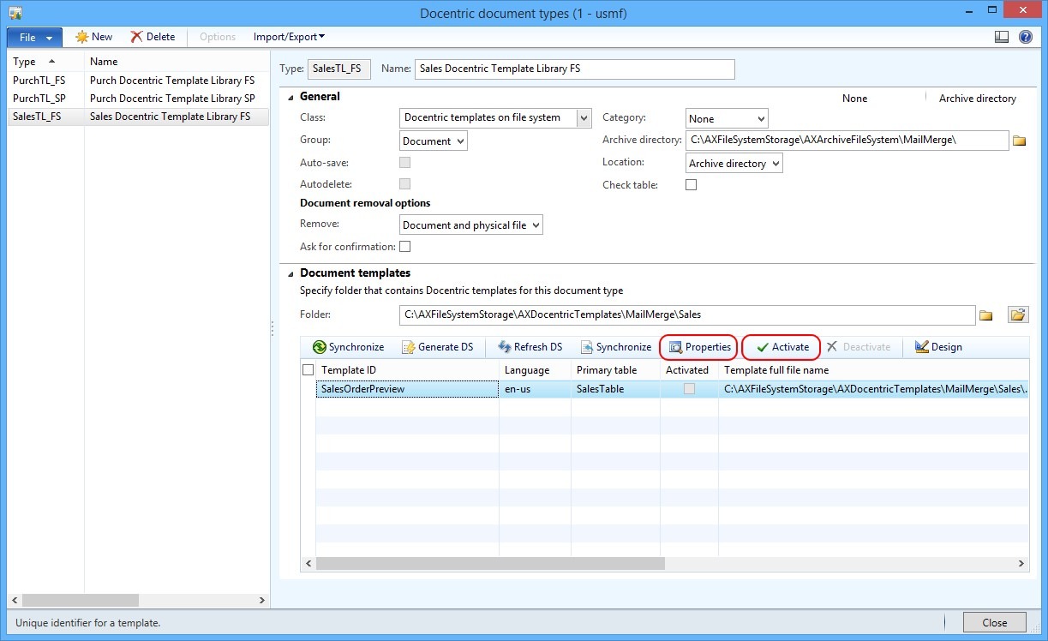Click the SalesTable primary table cell
1048x641 pixels.
click(615, 389)
